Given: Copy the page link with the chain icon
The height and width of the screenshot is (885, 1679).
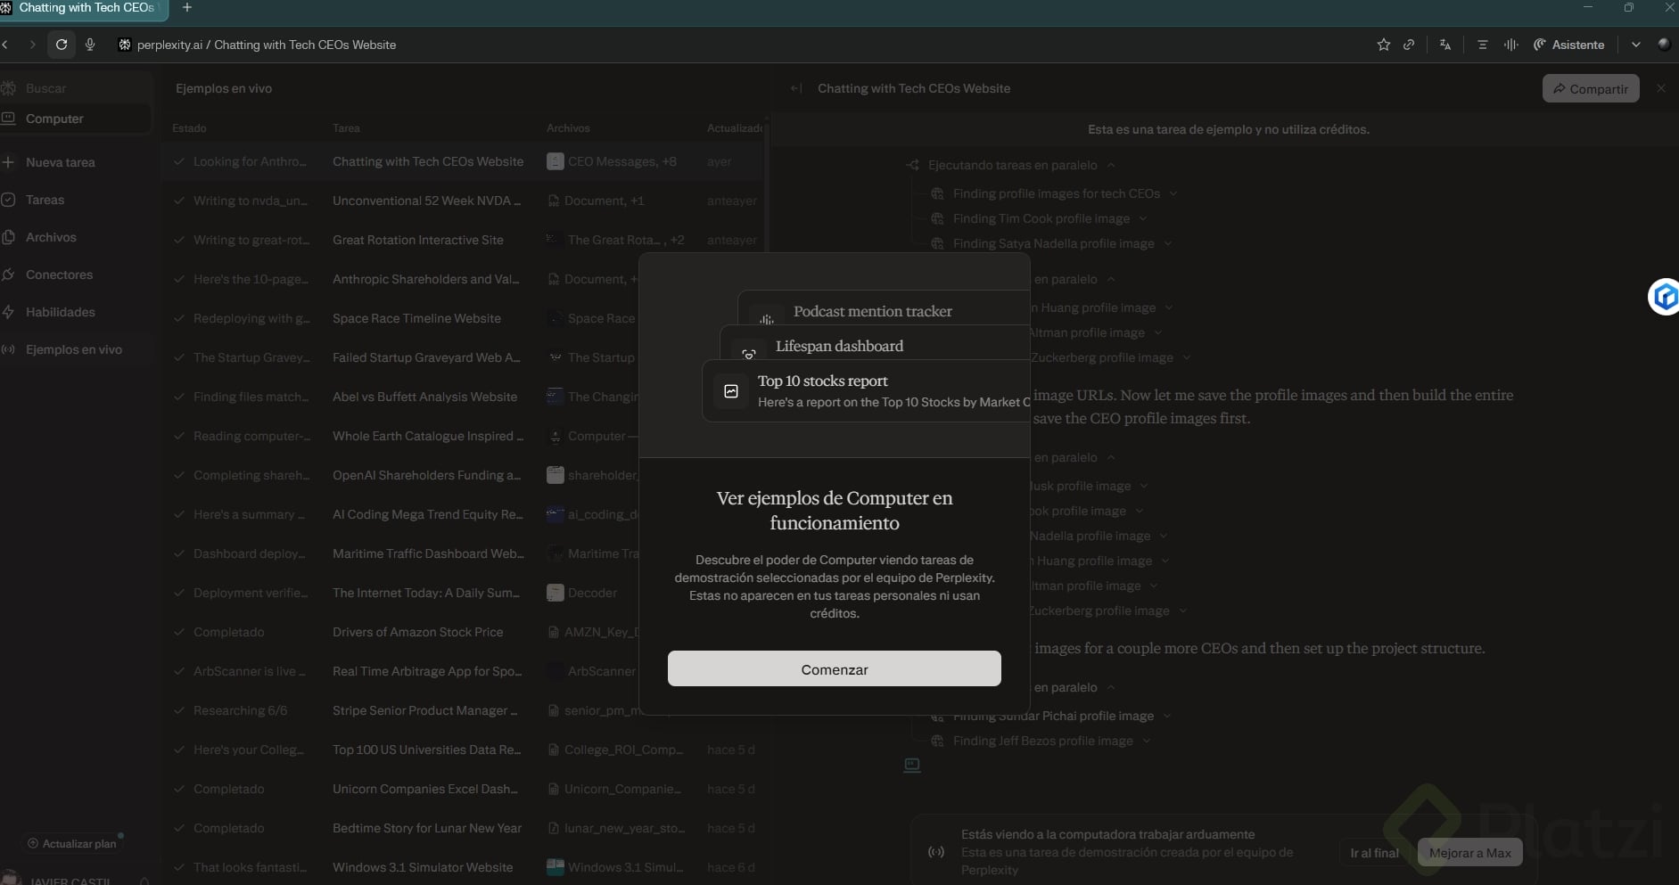Looking at the screenshot, I should coord(1409,45).
